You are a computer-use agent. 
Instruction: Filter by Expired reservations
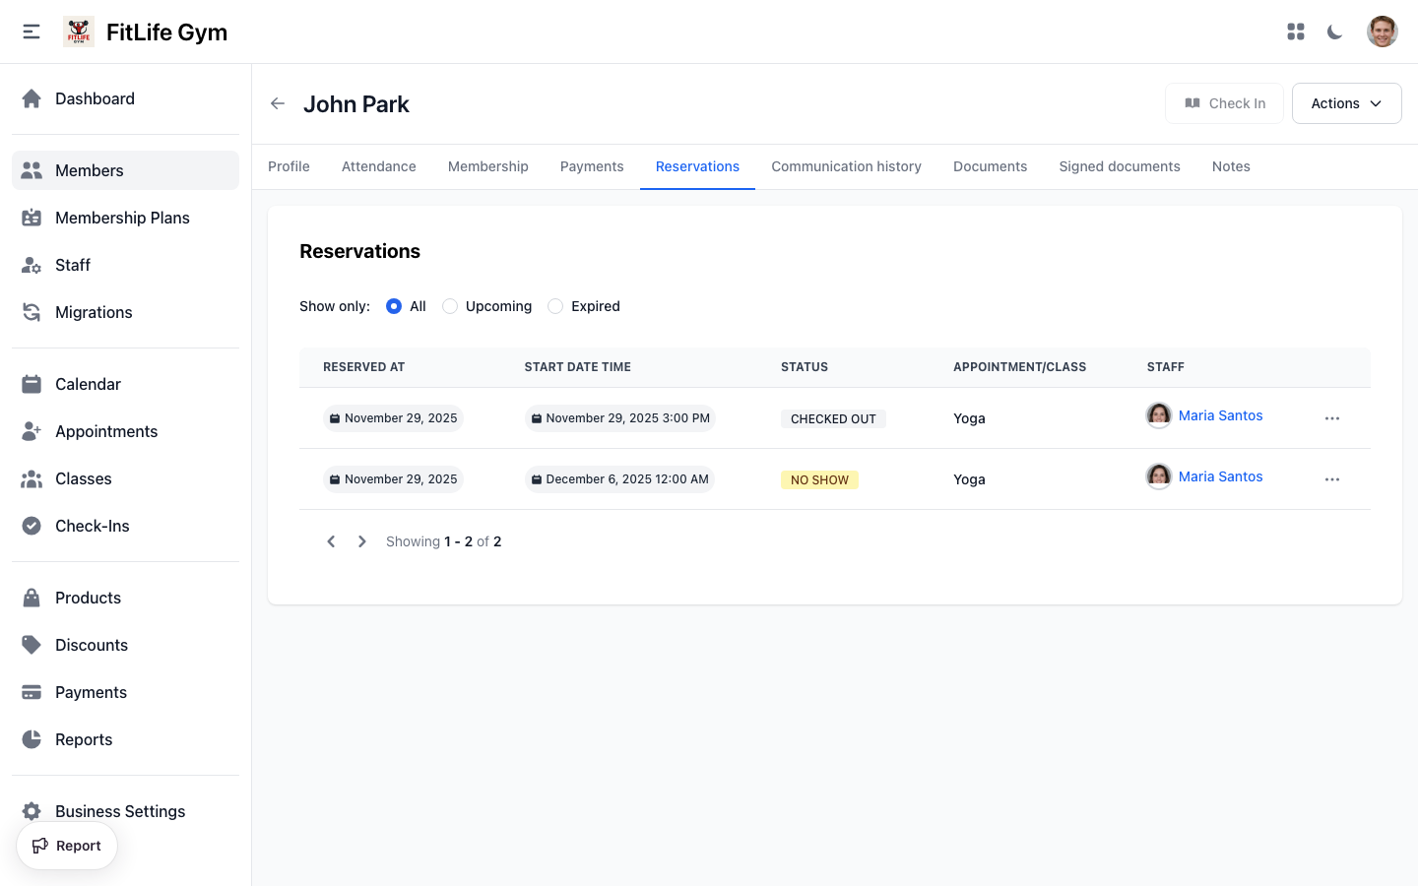[x=554, y=306]
